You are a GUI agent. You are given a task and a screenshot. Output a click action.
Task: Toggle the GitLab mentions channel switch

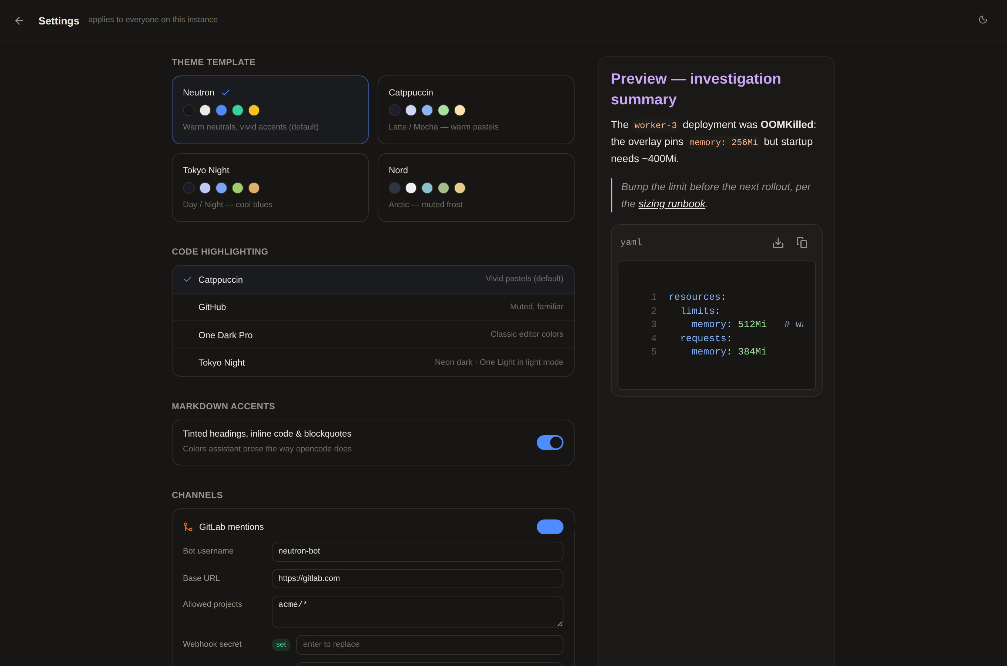[550, 527]
